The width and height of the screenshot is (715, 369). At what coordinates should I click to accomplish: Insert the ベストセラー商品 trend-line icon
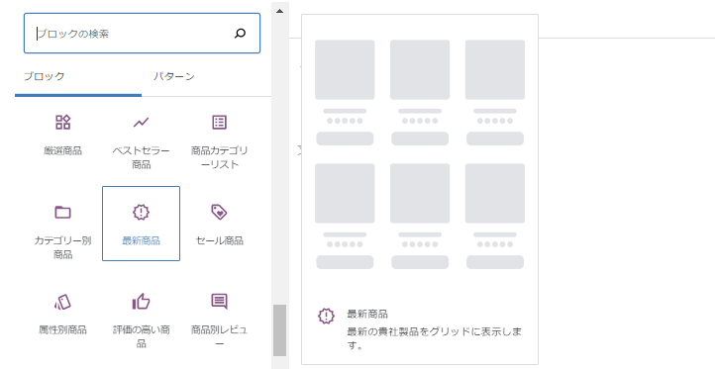[141, 122]
